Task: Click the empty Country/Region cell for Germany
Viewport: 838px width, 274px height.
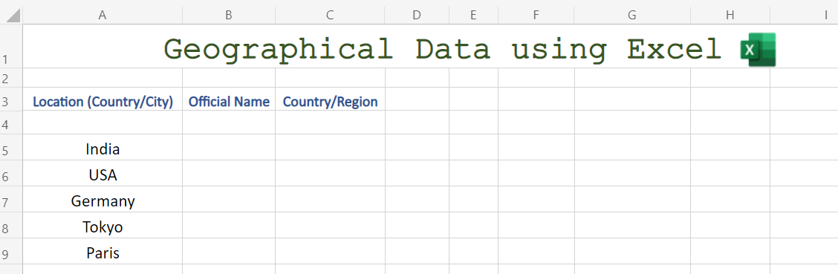Action: (x=331, y=199)
